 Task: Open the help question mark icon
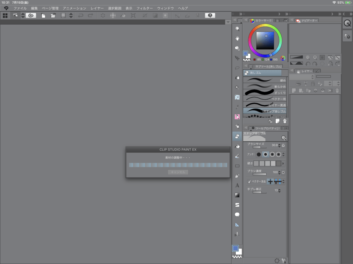click(210, 15)
